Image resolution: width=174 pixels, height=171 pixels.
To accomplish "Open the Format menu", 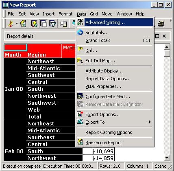I will [65, 14].
